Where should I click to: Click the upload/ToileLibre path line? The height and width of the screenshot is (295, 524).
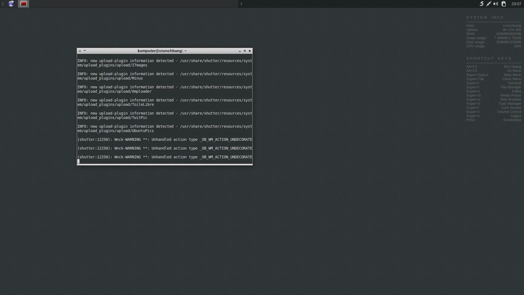116,104
